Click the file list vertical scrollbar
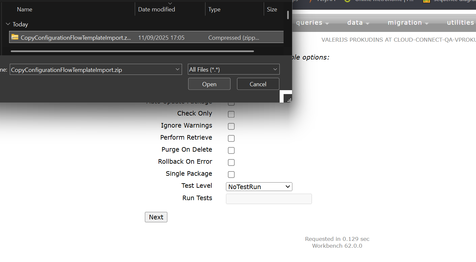Screen dimensions: 476x262 [x=288, y=15]
